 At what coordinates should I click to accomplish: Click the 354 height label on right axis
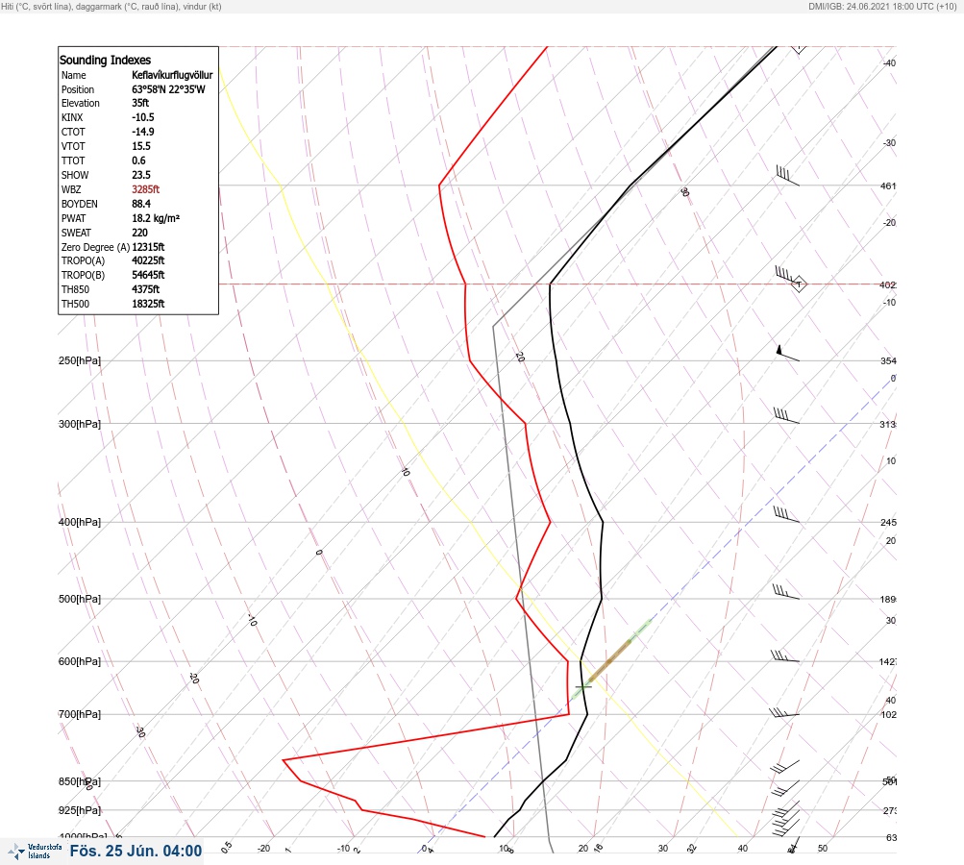tap(888, 360)
